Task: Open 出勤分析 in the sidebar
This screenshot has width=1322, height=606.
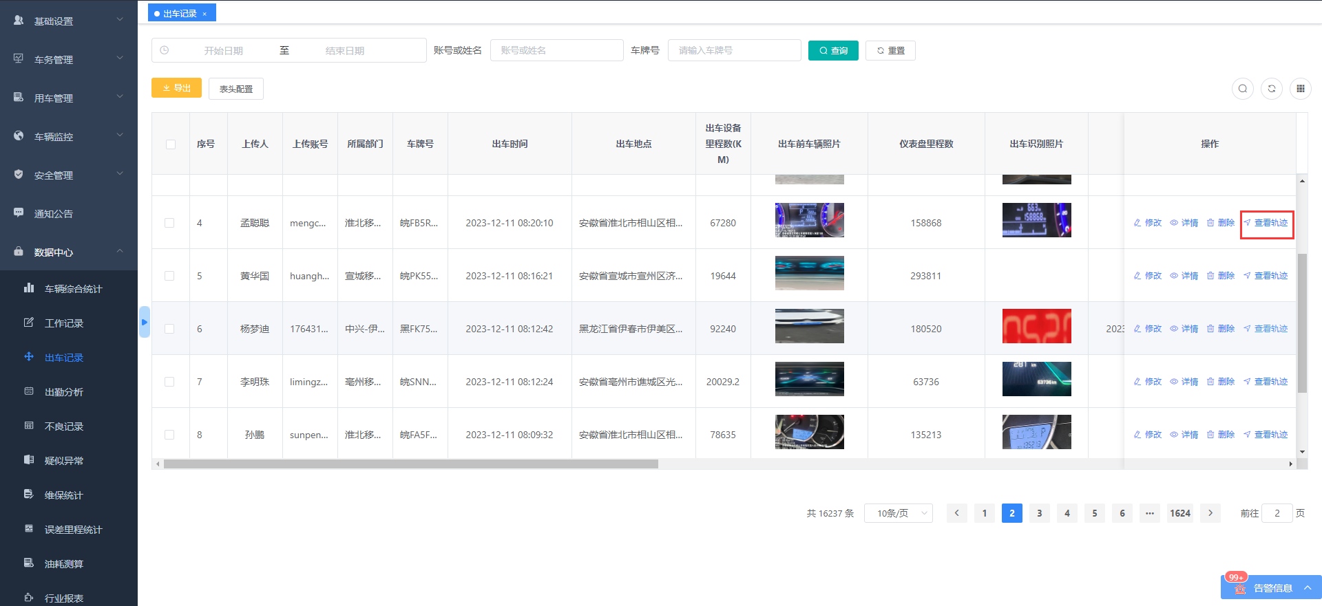Action: click(69, 392)
